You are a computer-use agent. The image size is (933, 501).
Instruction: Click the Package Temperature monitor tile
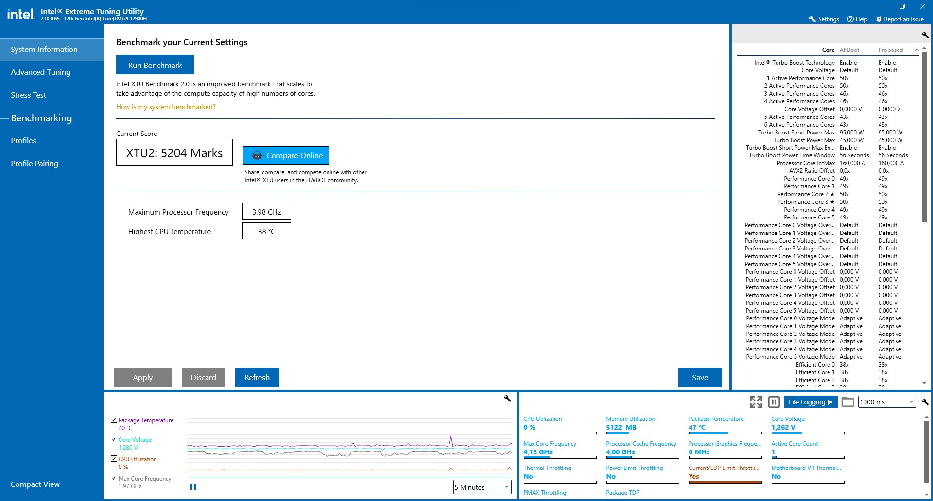725,425
